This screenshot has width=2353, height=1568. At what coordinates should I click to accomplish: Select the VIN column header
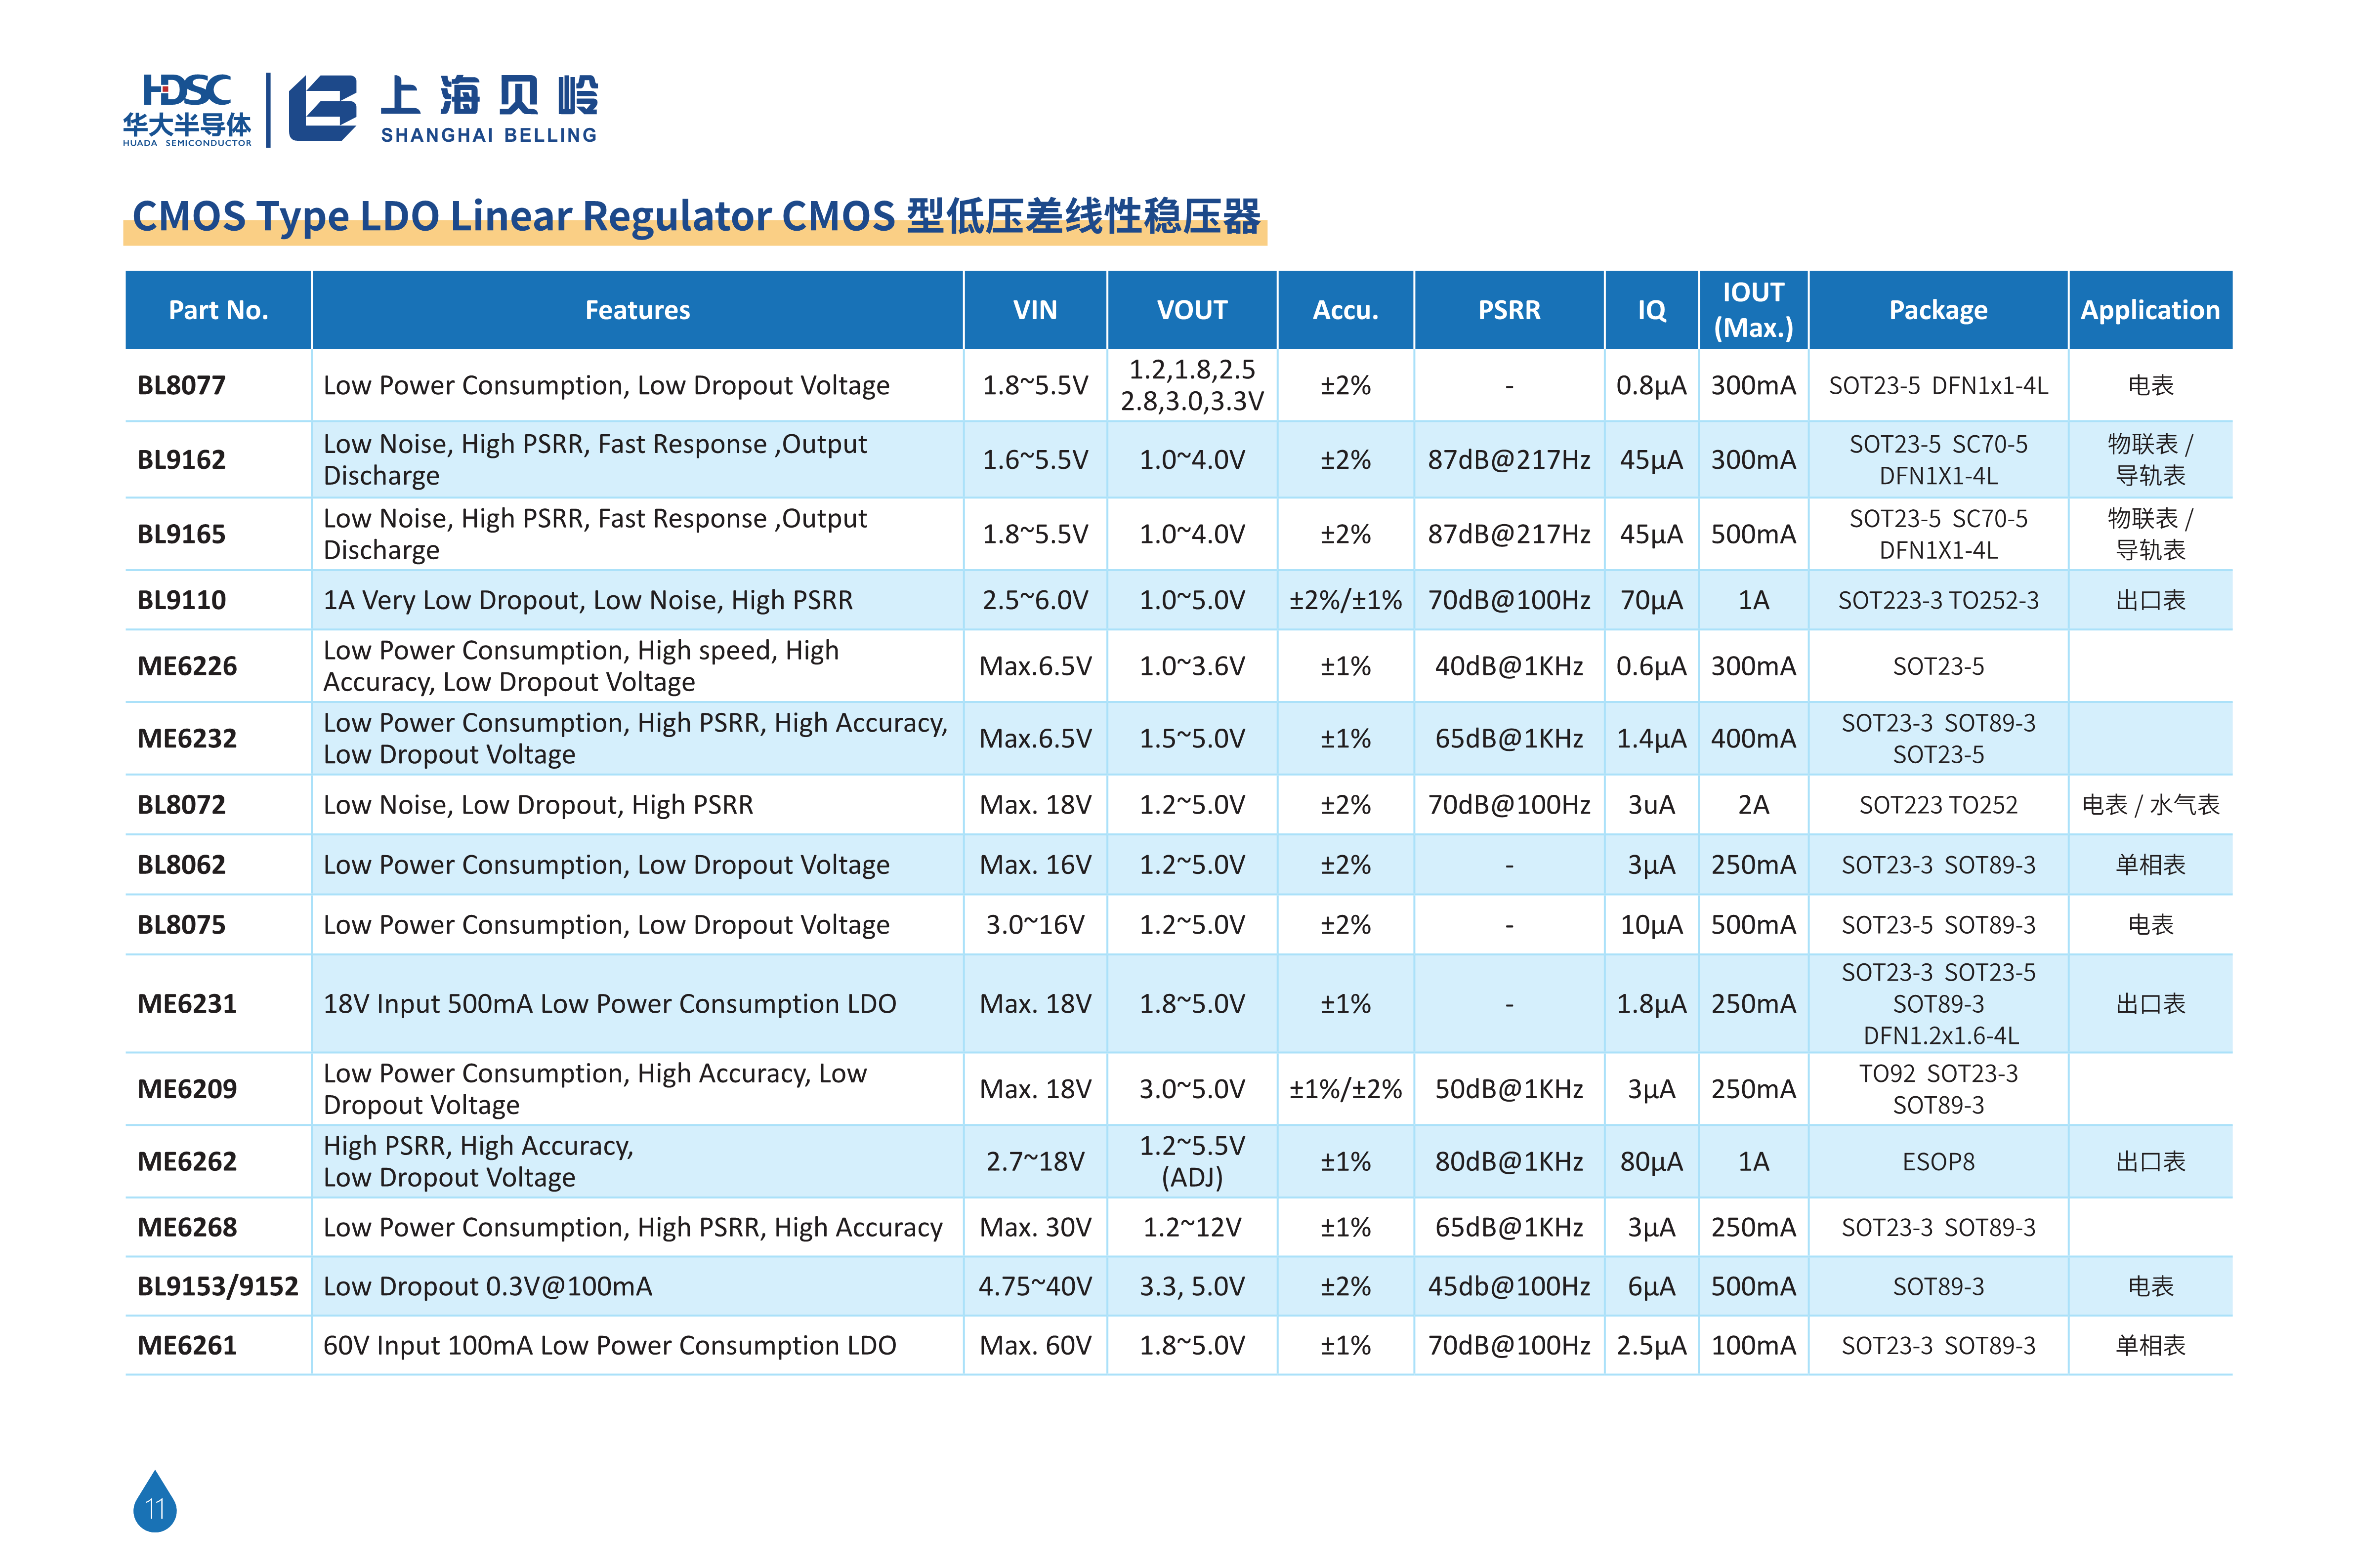1035,310
